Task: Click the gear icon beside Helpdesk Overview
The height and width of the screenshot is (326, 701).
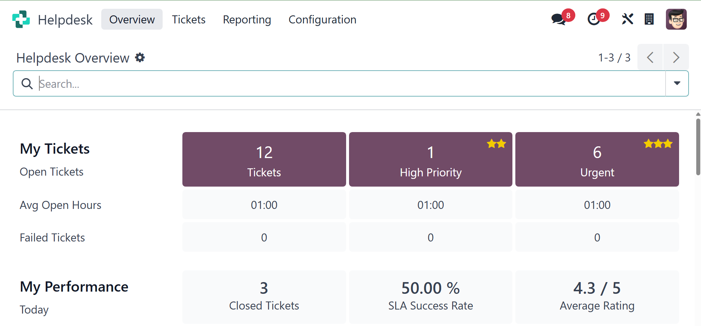Action: coord(140,57)
